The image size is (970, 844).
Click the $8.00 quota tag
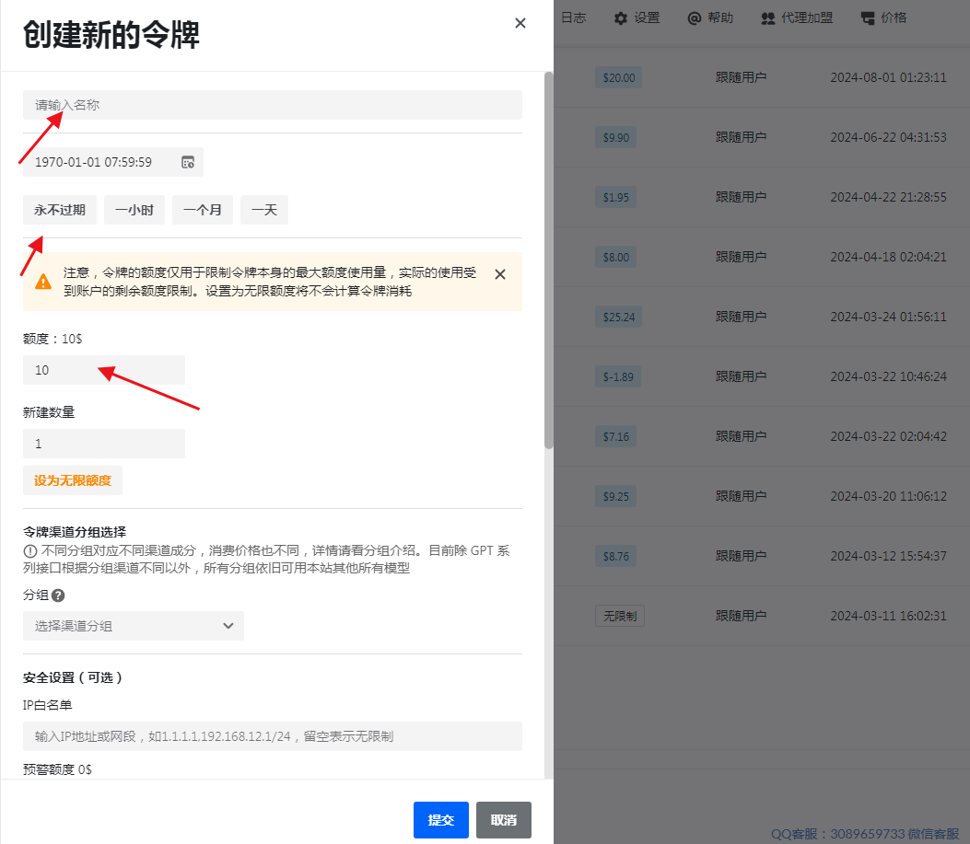615,257
